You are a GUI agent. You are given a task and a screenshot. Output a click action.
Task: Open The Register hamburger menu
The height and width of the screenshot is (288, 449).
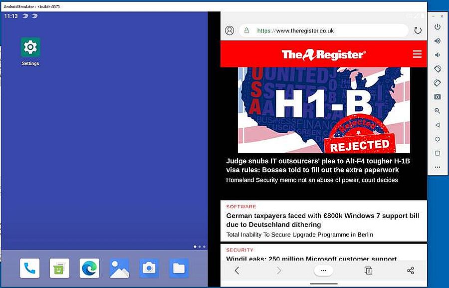(417, 54)
